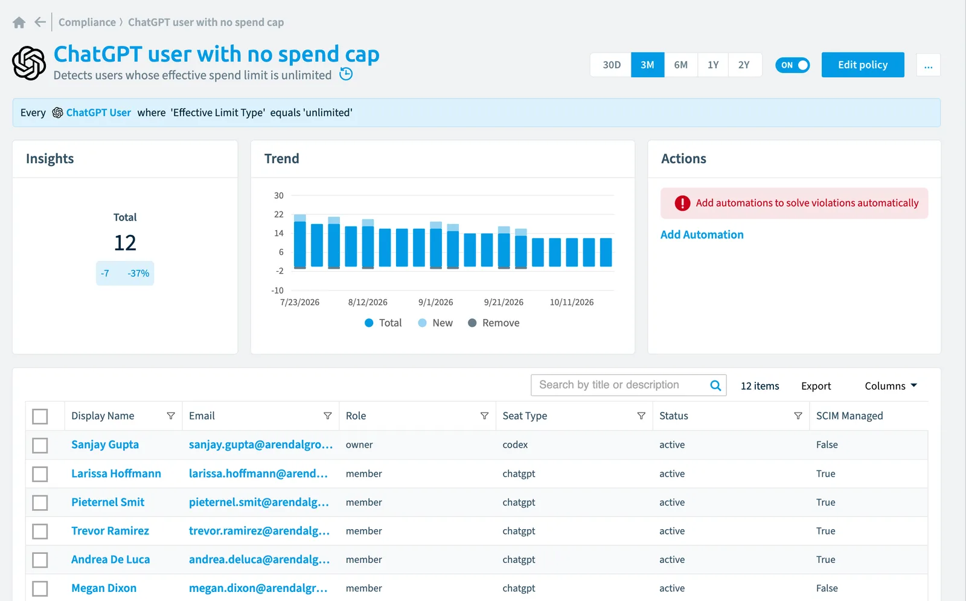Click the search magnifier icon
Image resolution: width=966 pixels, height=601 pixels.
pyautogui.click(x=715, y=385)
